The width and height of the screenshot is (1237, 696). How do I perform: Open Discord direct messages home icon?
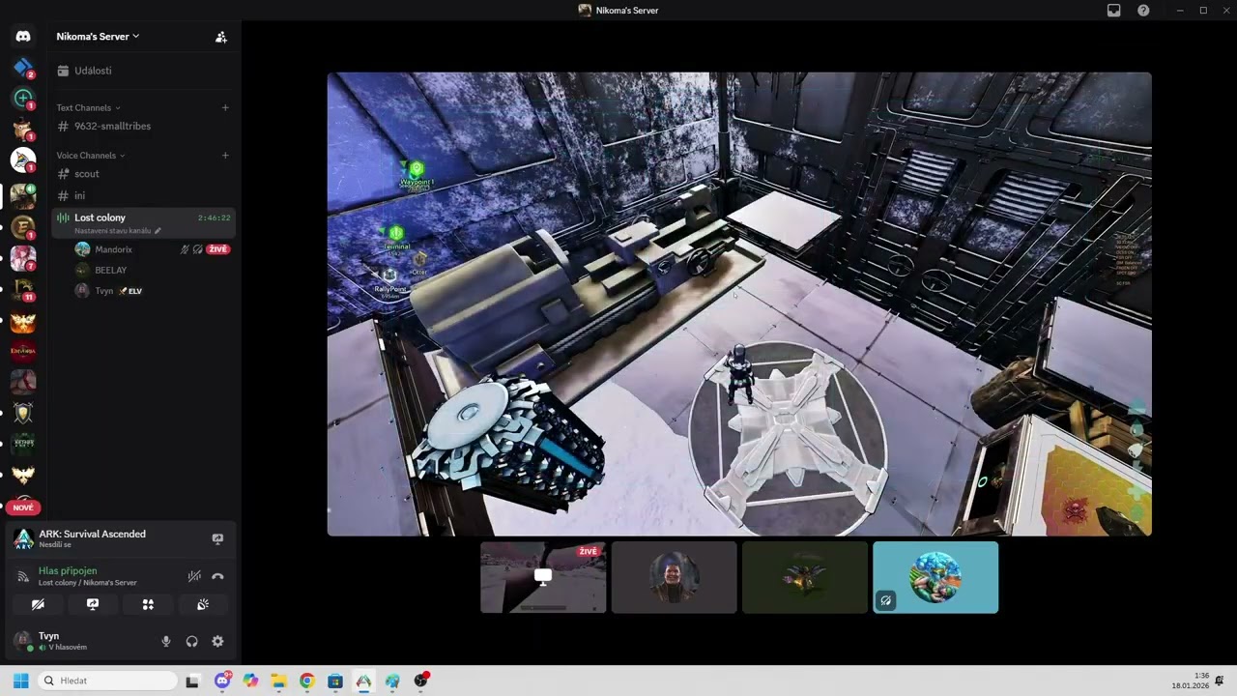point(23,37)
